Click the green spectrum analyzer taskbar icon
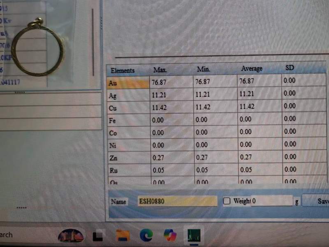 click(193, 235)
